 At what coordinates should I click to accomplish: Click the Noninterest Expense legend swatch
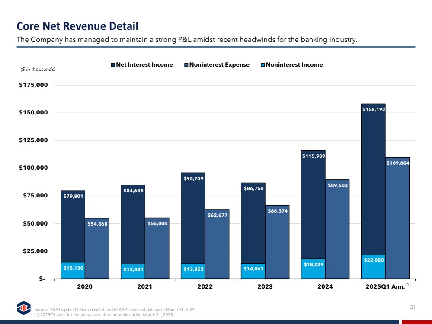coord(186,65)
